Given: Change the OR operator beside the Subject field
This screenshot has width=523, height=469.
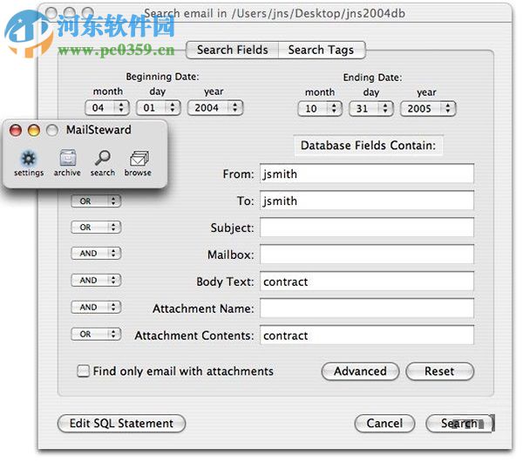Looking at the screenshot, I should click(x=96, y=228).
